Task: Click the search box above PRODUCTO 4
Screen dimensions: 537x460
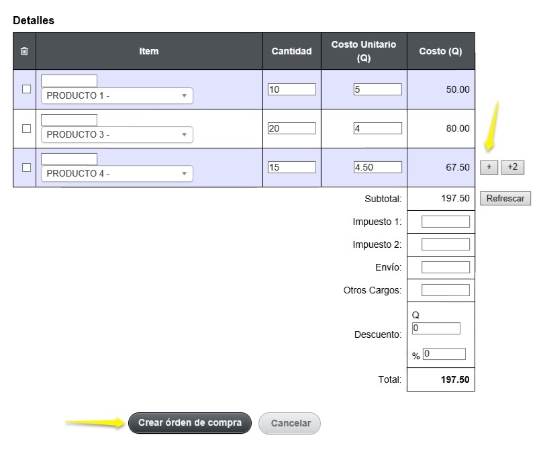Action: (x=69, y=159)
